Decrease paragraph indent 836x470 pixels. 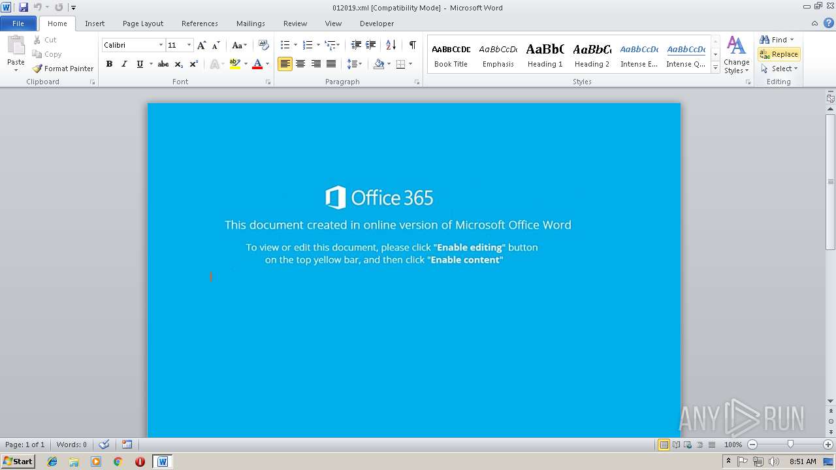(356, 45)
